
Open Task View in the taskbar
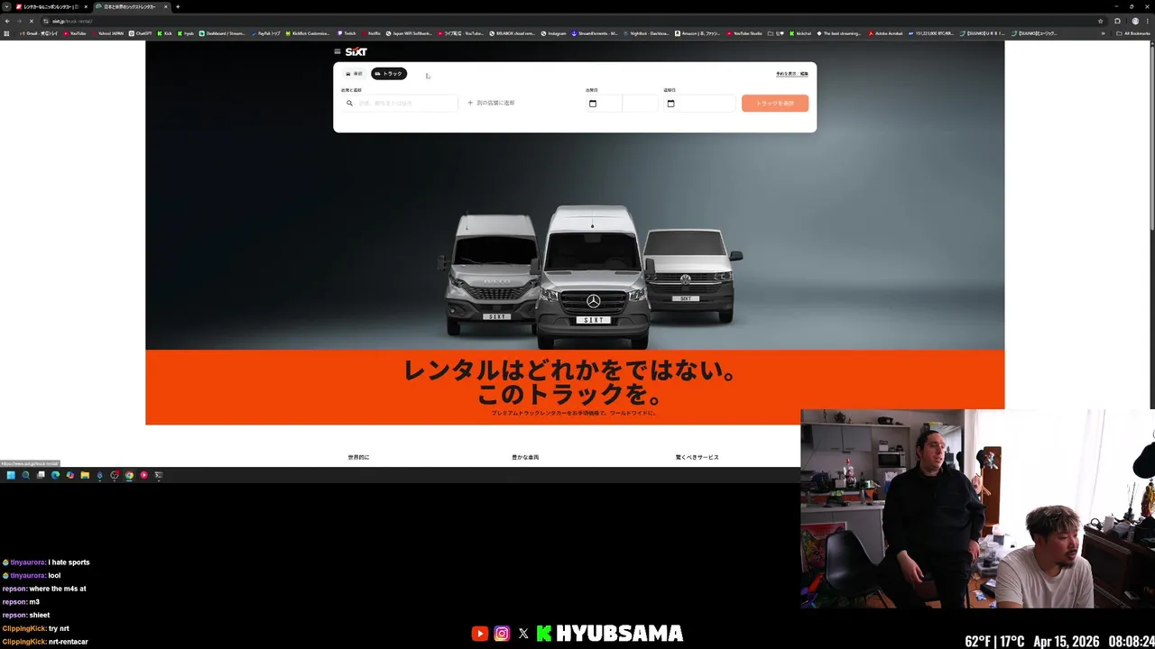(x=41, y=475)
